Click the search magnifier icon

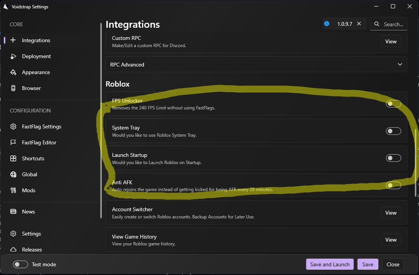point(377,24)
